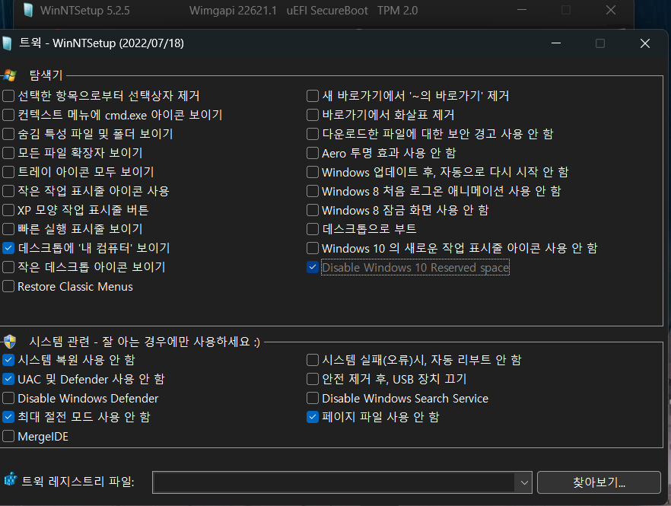Uncheck 데스크톱에 '내 컴퓨터' 보이기

[8, 248]
